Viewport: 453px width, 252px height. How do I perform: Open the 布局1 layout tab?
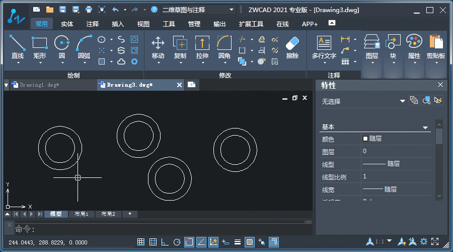(82, 214)
